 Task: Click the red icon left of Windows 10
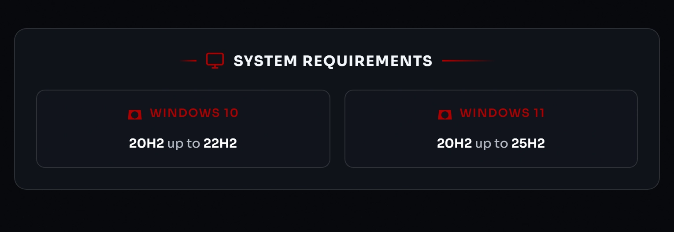(x=135, y=114)
